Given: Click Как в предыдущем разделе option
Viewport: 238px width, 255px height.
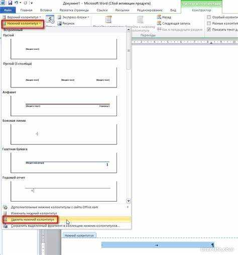Looking at the screenshot, I should 180,30.
